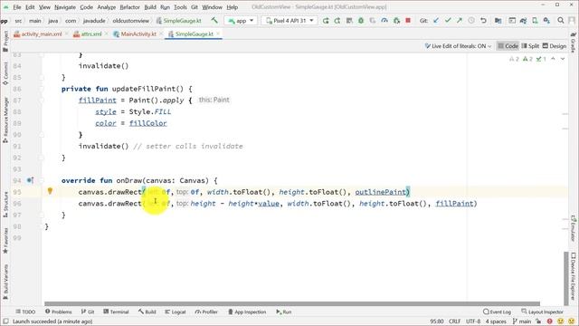Go to next highlighted error arrow
The image size is (579, 326).
563,59
